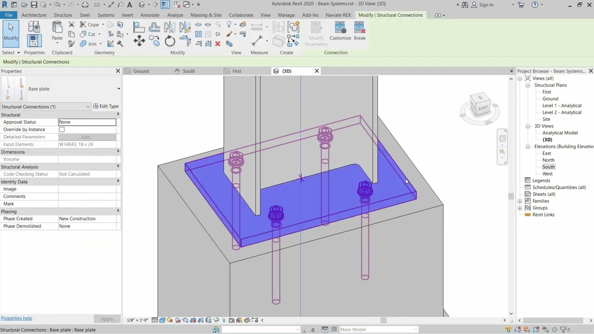Click the Align tool icon
The width and height of the screenshot is (594, 334).
coord(139,28)
